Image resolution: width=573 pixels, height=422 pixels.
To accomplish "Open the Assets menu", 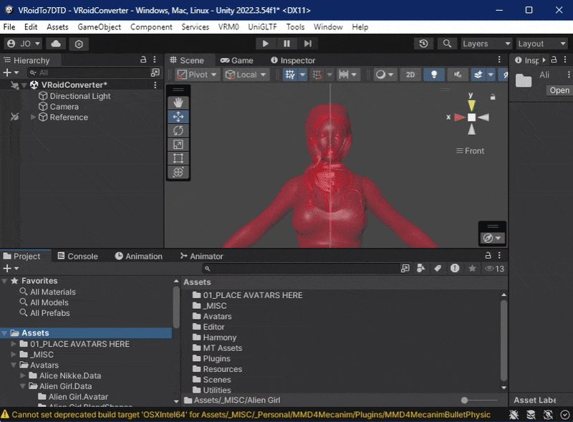I will point(57,27).
